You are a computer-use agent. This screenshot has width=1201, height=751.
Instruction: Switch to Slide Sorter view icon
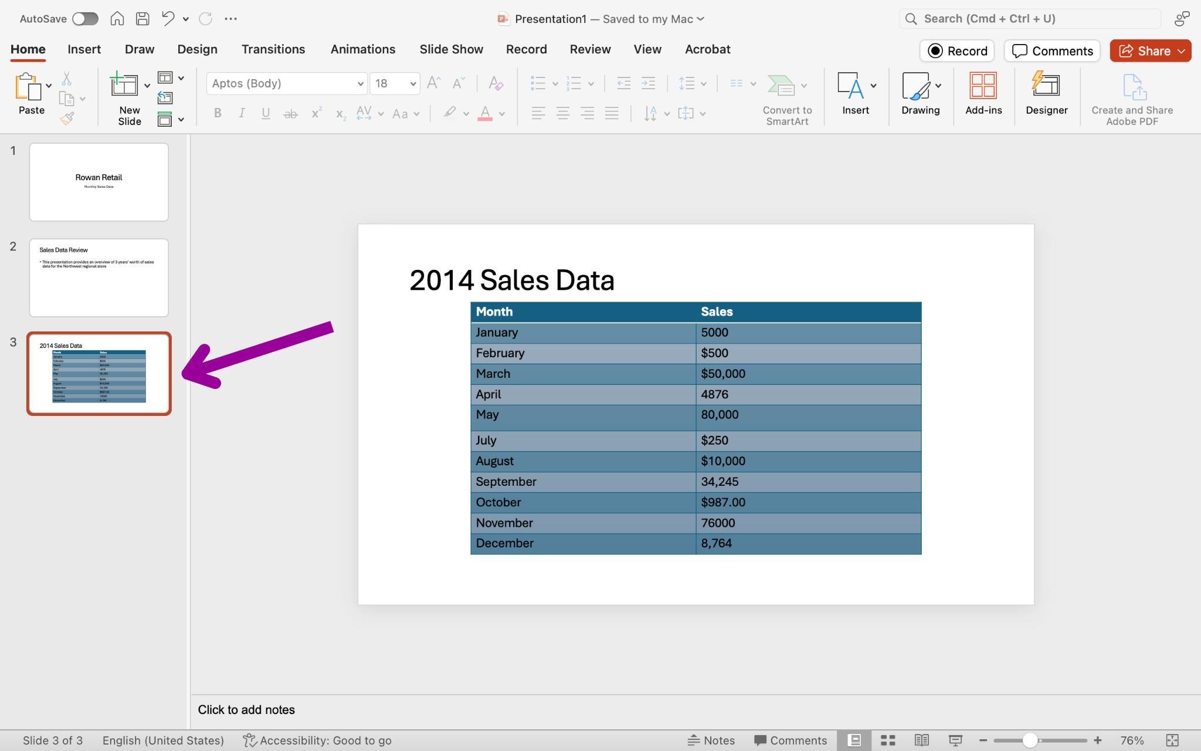point(888,740)
